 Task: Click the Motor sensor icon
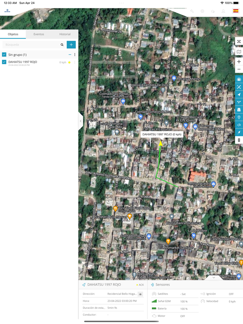point(154,316)
